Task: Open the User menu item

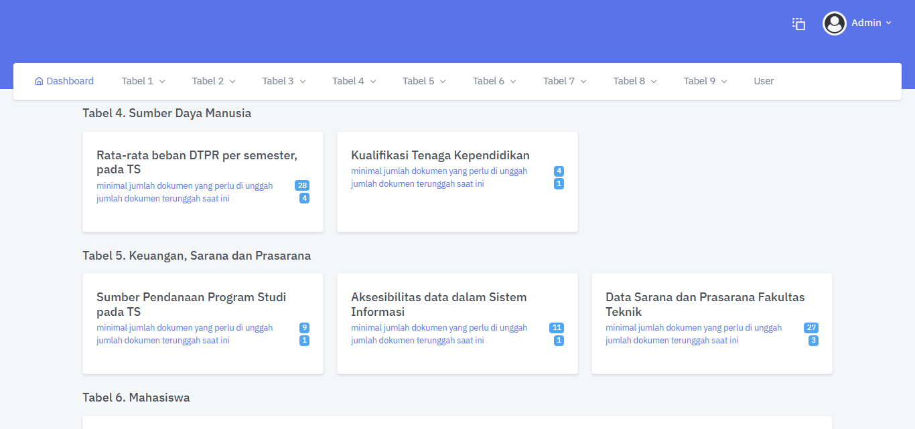Action: [x=764, y=81]
